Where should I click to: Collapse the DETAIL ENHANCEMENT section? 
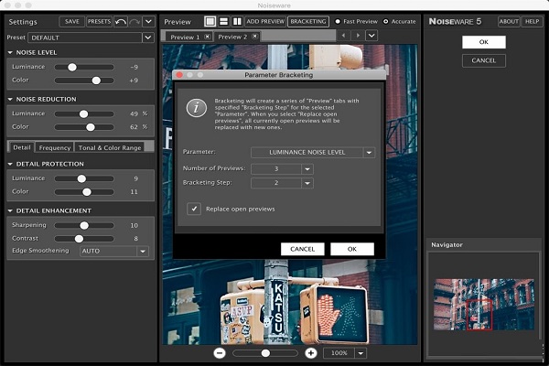pyautogui.click(x=10, y=210)
